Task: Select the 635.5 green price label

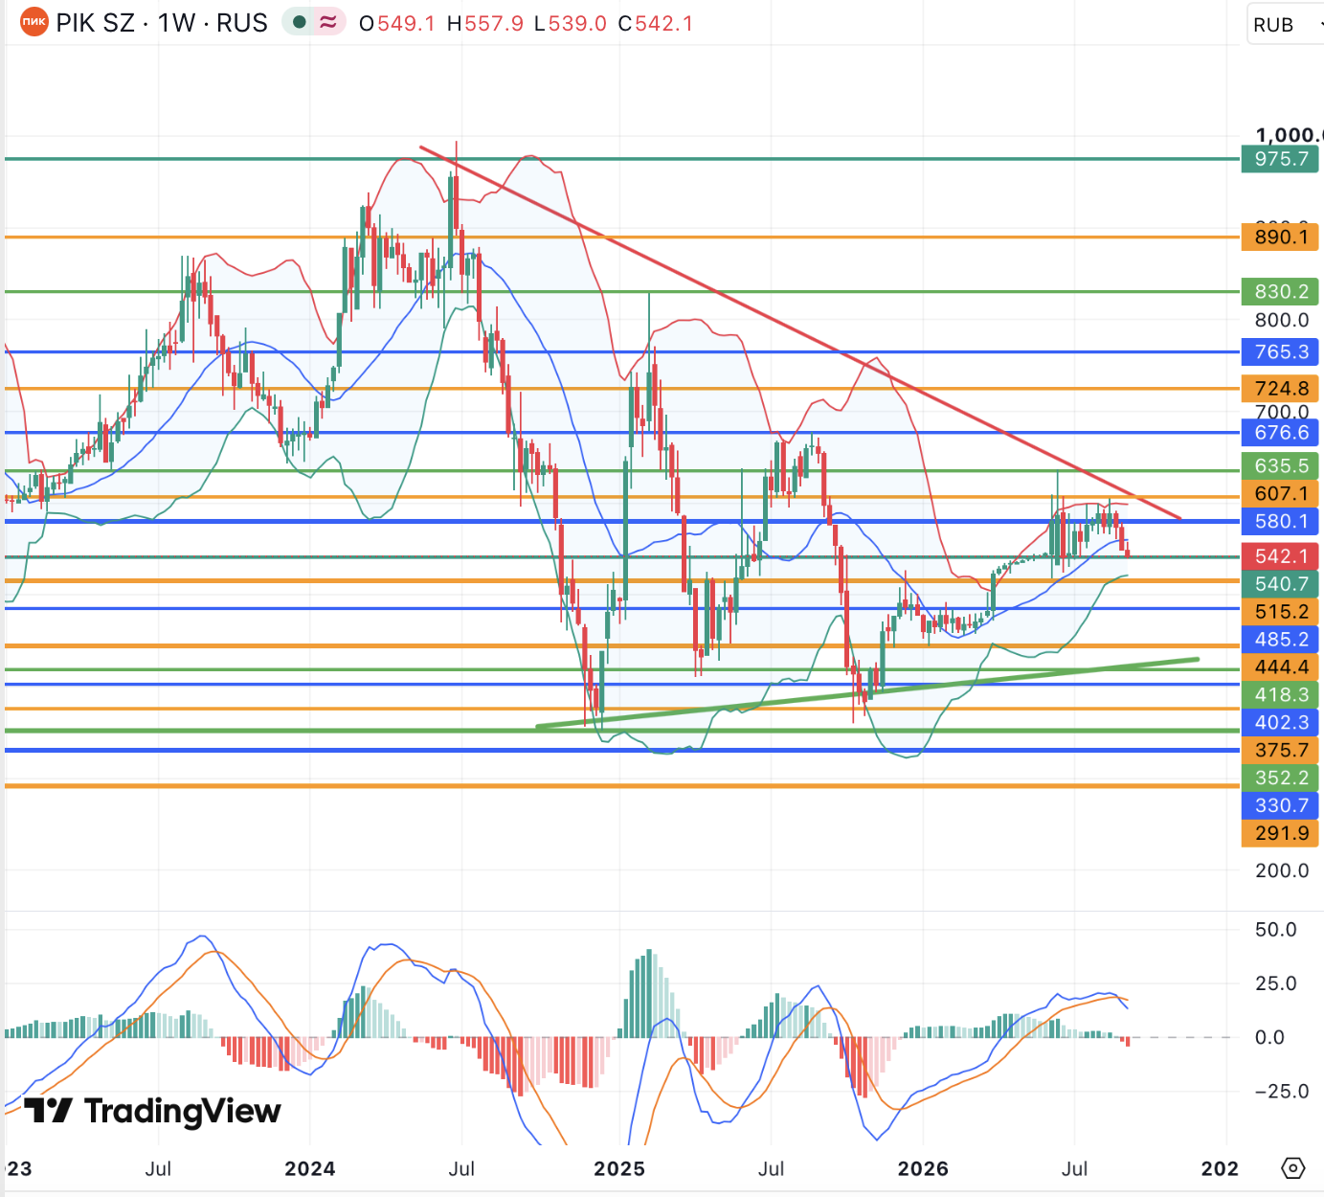Action: tap(1280, 465)
